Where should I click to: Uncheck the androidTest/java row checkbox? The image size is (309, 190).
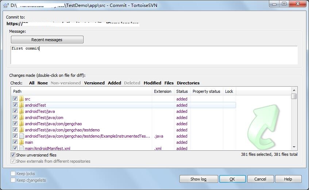(15, 111)
